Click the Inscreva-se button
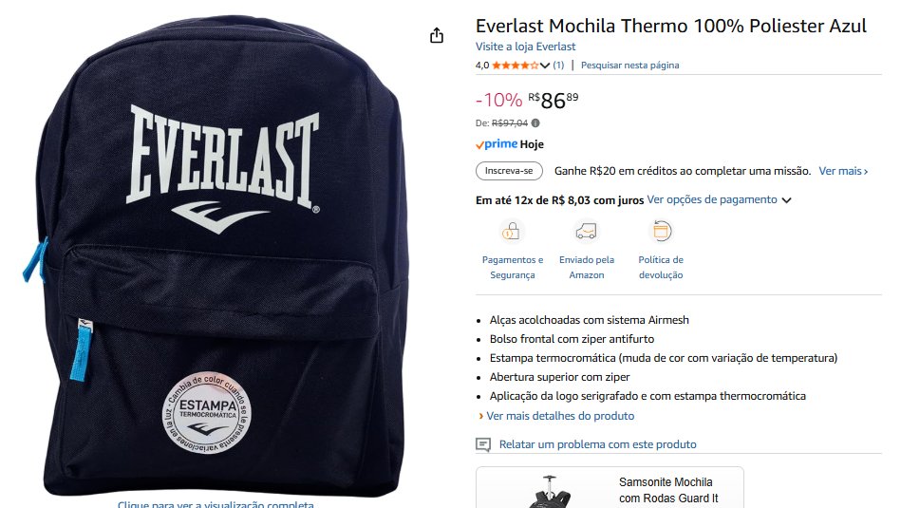The width and height of the screenshot is (901, 508). [509, 171]
